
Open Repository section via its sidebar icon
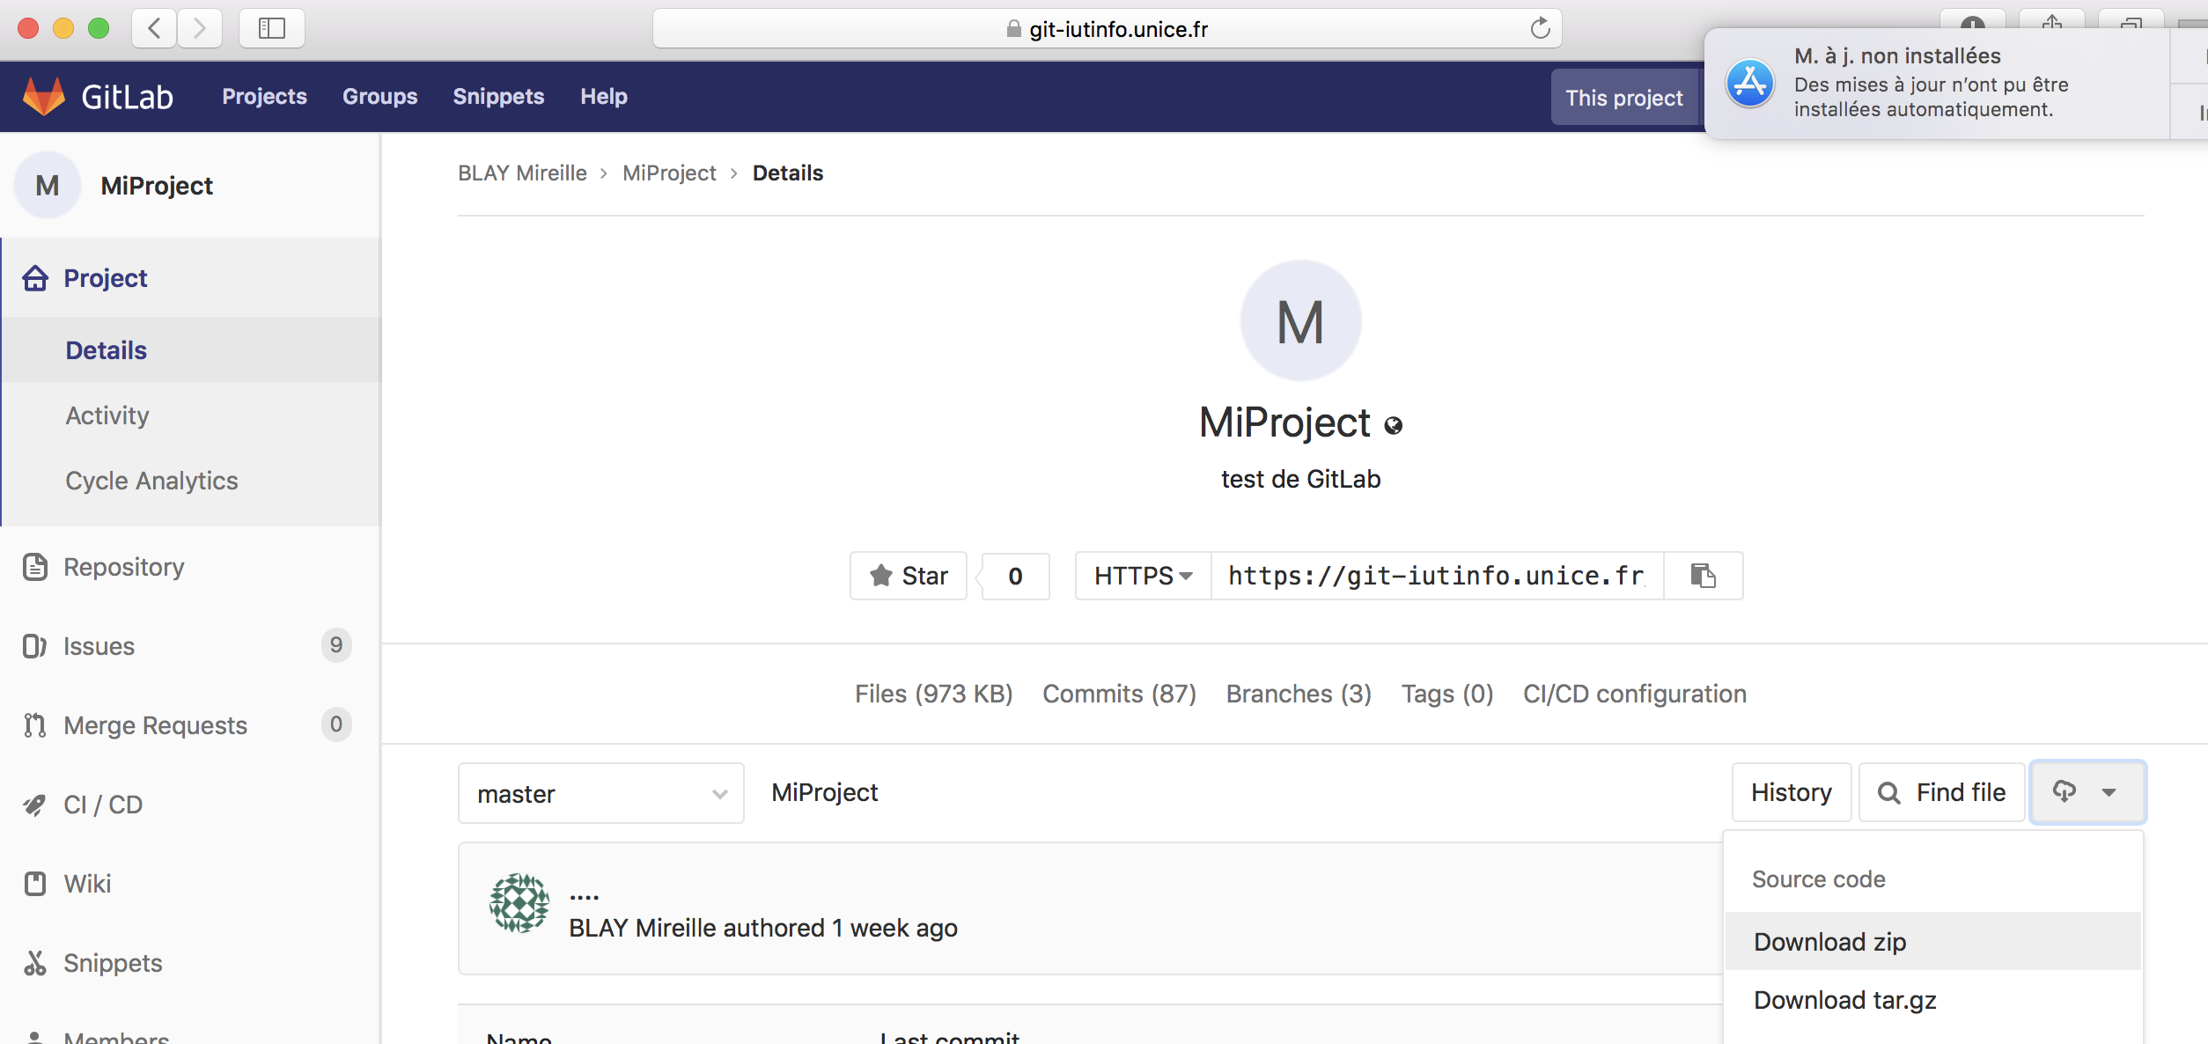pos(35,567)
